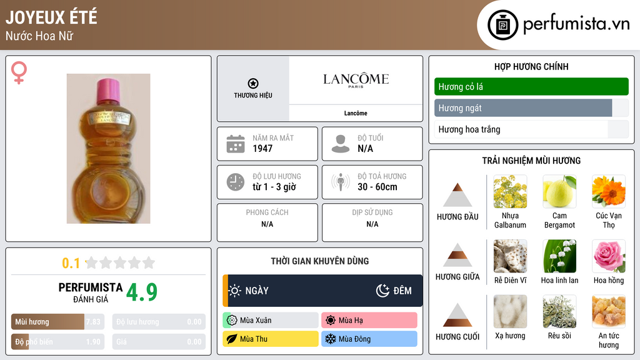Click the Ngày daytime sun label
The image size is (640, 360).
coord(249,291)
